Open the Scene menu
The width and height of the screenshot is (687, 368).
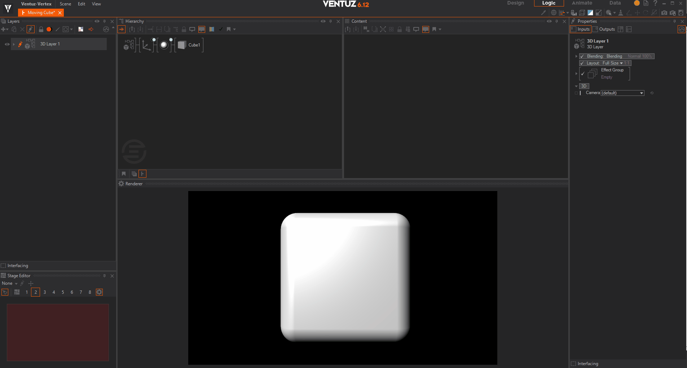tap(65, 4)
